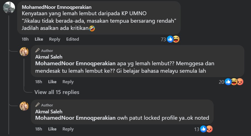Viewport: 251px width, 136px height.
Task: Open Akmal Saleh's avatar in the first reply
Action: tap(24, 52)
